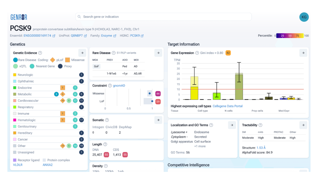Viewport: 318px width, 184px height.
Task: Expand the Rare Disease card arrow
Action: [158, 53]
